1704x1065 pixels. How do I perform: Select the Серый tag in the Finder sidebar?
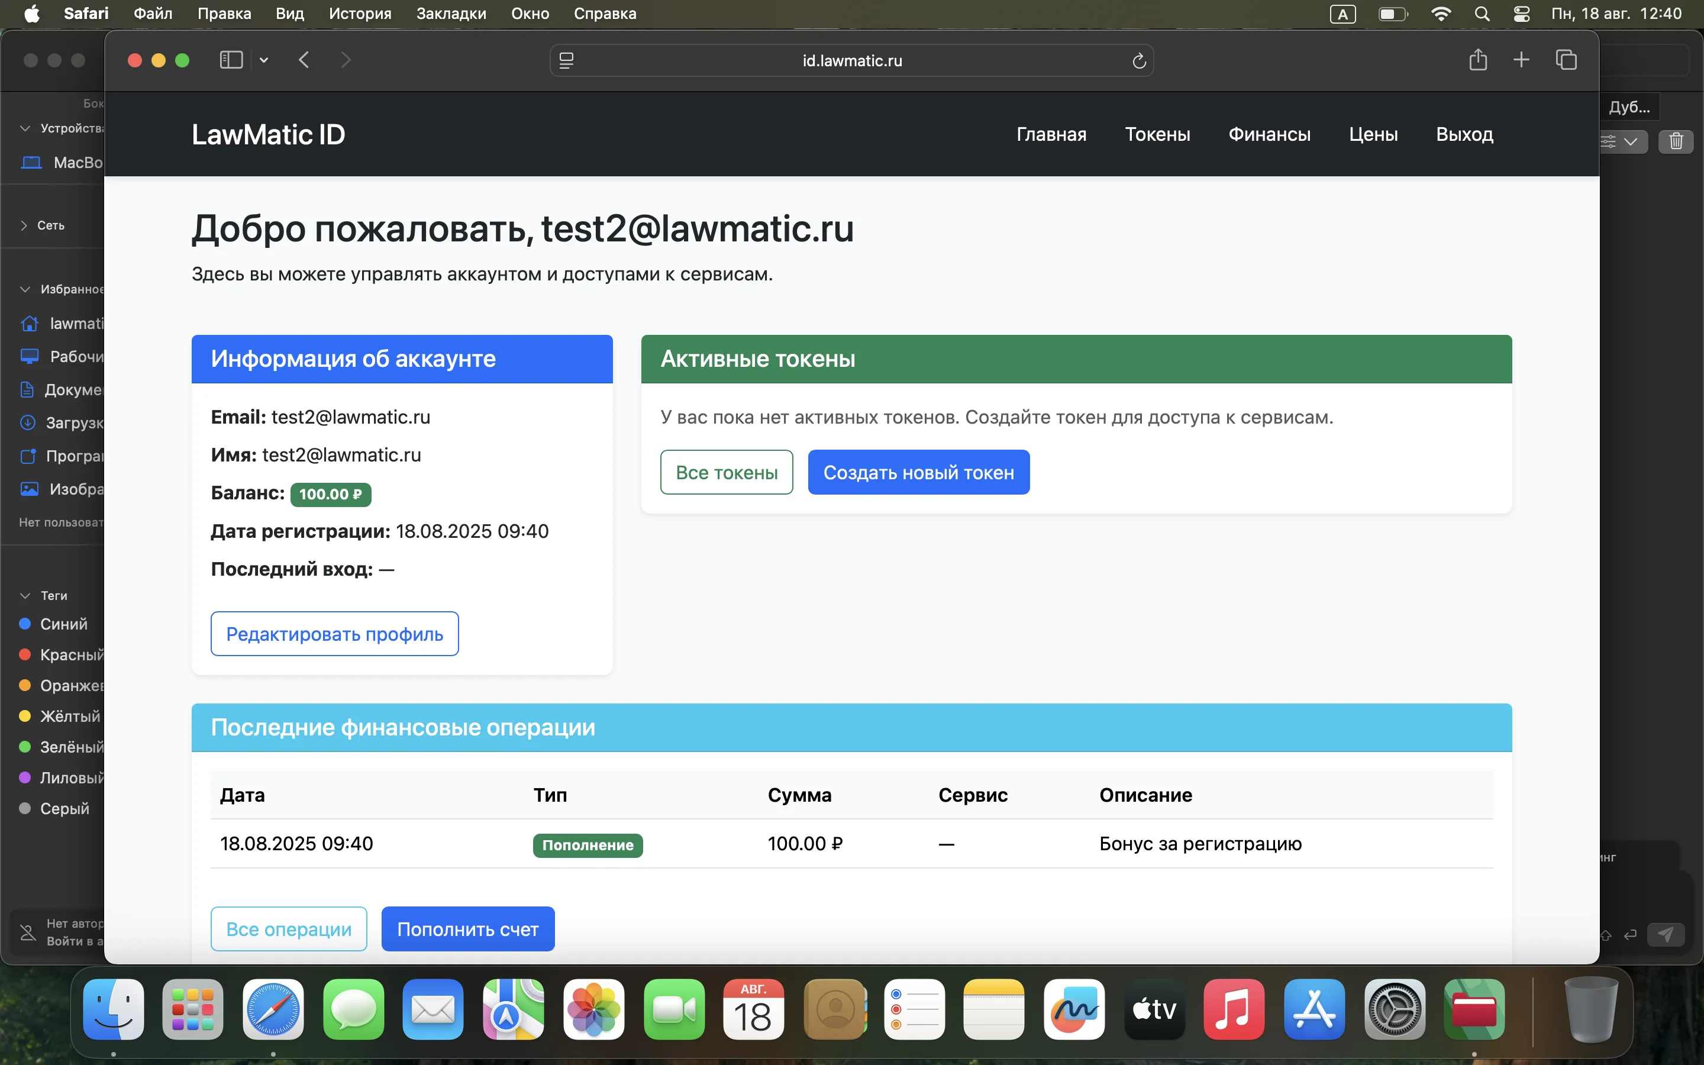point(54,809)
